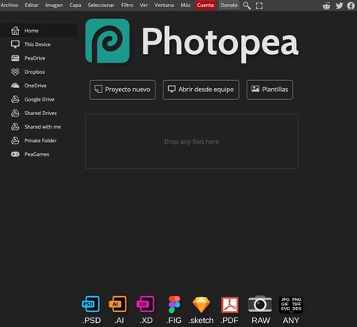This screenshot has width=357, height=327.
Task: Click the RAW camera format icon
Action: pyautogui.click(x=260, y=304)
